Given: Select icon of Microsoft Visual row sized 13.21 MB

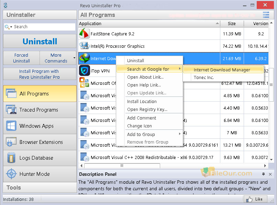Looking at the screenshot, I should (x=84, y=145).
